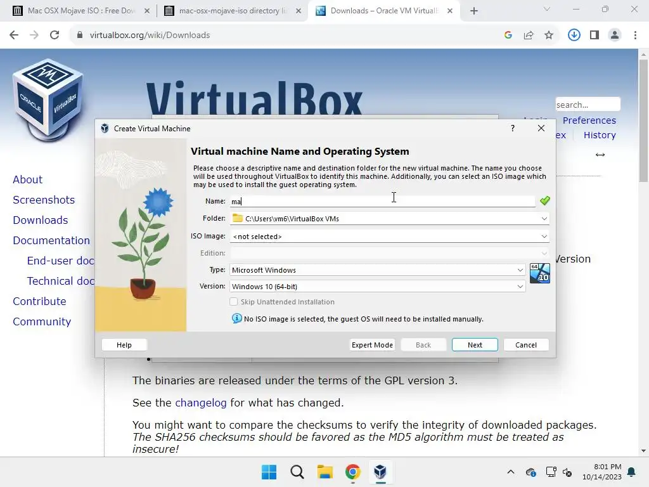Close the Mac OSX Mojave ISO tab
Image resolution: width=649 pixels, height=487 pixels.
[x=146, y=11]
